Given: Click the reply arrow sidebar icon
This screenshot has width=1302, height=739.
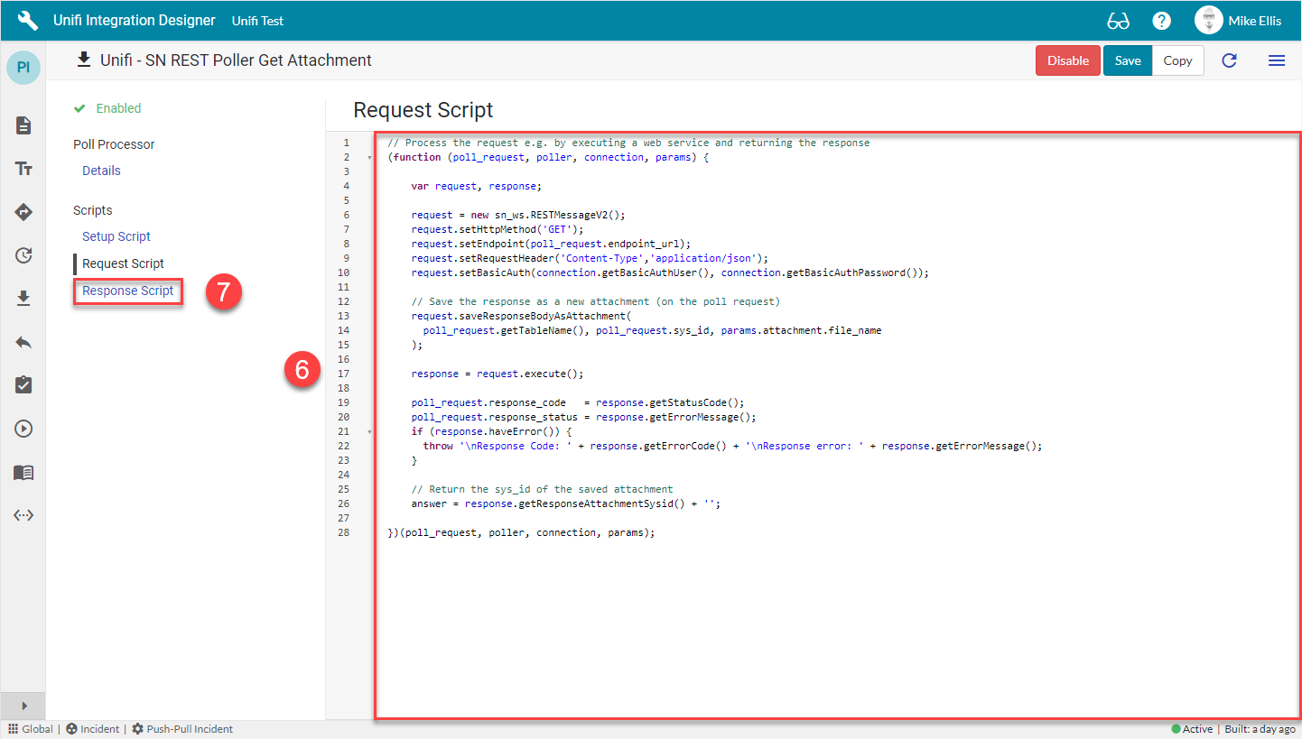Looking at the screenshot, I should (23, 341).
